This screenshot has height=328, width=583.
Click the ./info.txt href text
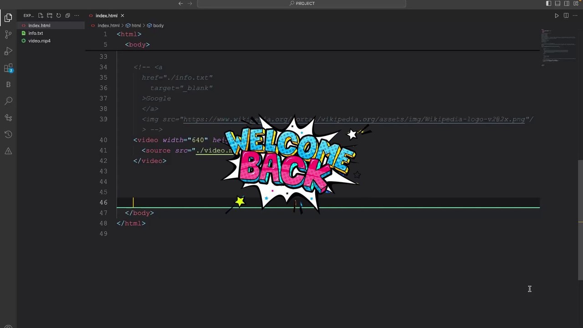coord(188,78)
